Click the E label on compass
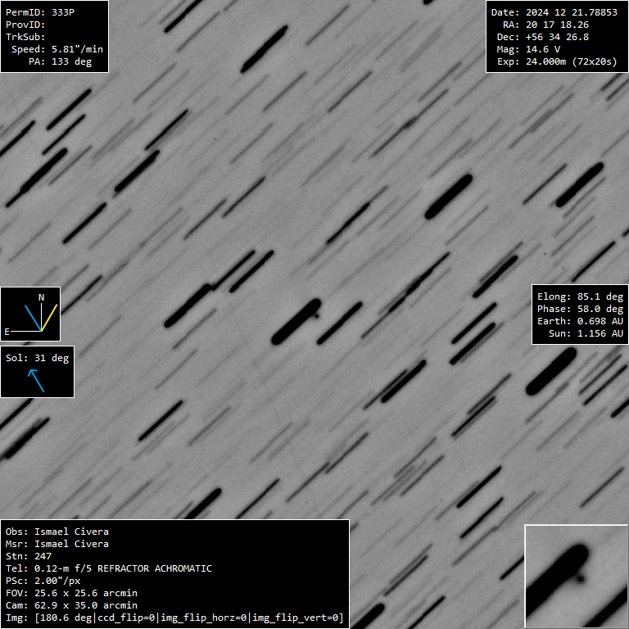The width and height of the screenshot is (629, 629). (x=7, y=332)
